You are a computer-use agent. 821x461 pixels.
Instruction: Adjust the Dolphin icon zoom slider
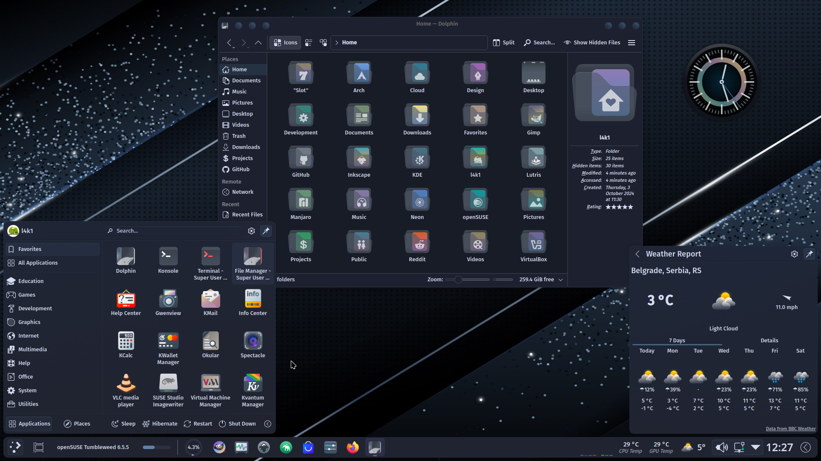pos(467,280)
